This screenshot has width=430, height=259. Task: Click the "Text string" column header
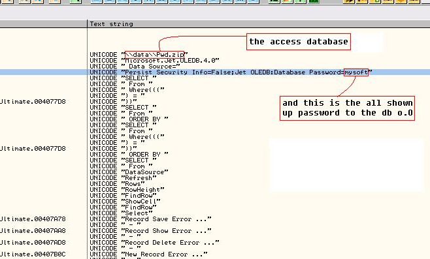click(258, 24)
